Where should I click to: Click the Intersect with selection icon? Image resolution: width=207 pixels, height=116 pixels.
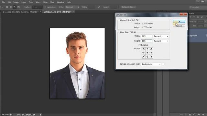click(x=18, y=7)
